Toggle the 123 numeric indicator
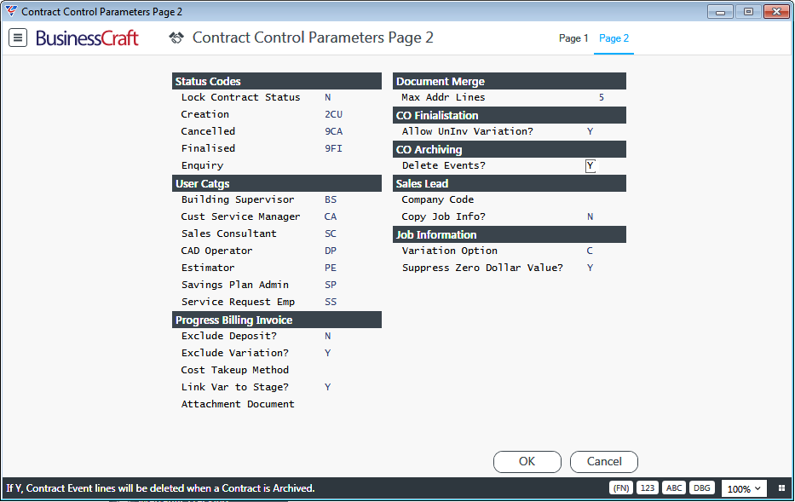This screenshot has width=795, height=502. (647, 488)
